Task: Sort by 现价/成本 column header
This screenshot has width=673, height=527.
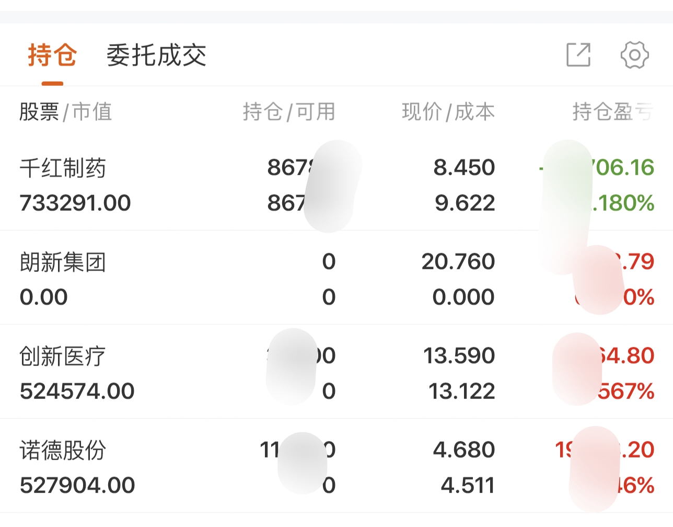Action: tap(448, 112)
